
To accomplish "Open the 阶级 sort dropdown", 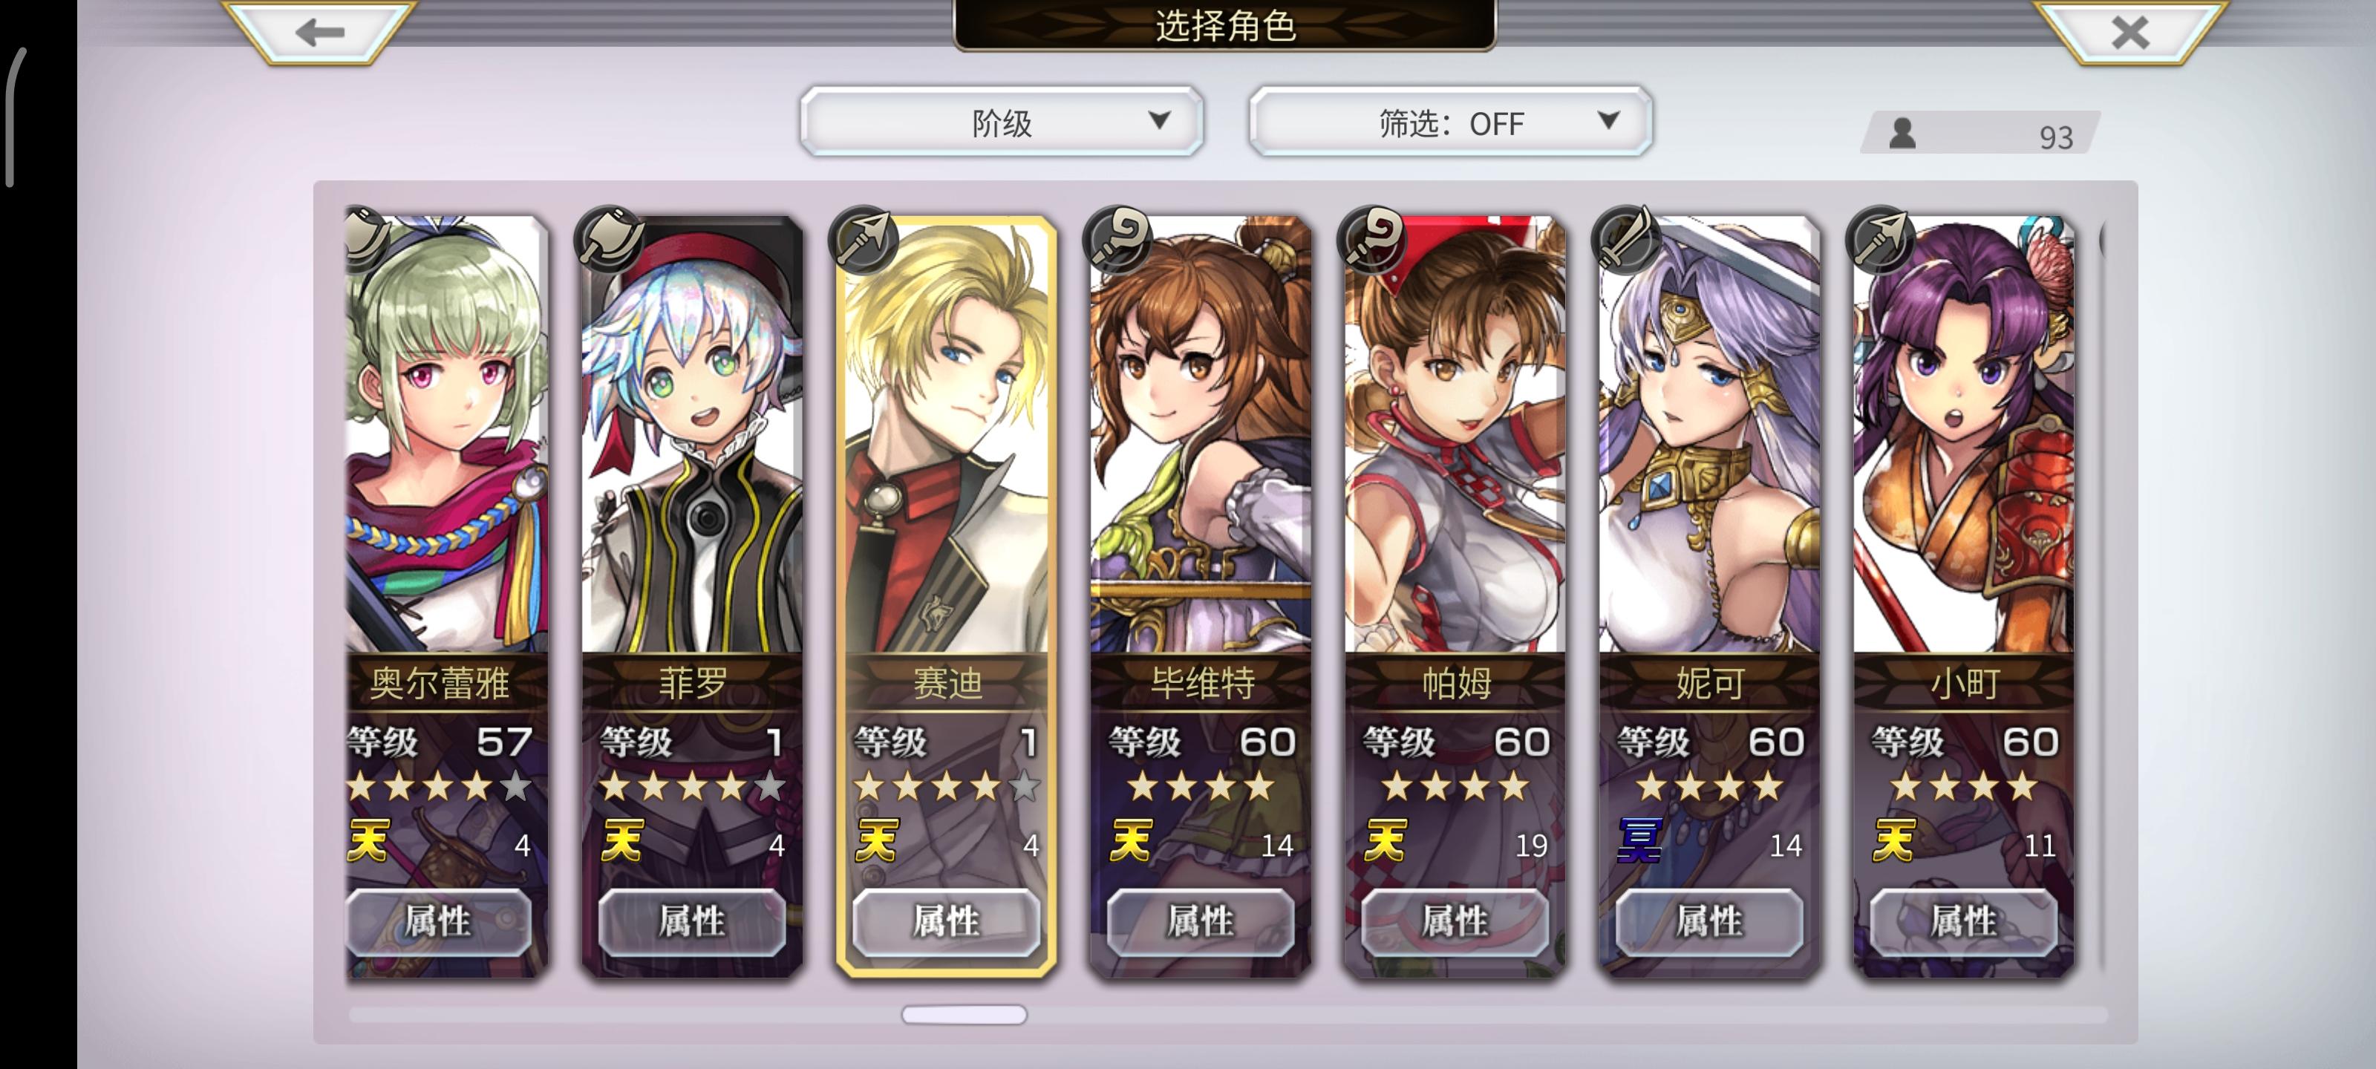I will pos(1002,121).
